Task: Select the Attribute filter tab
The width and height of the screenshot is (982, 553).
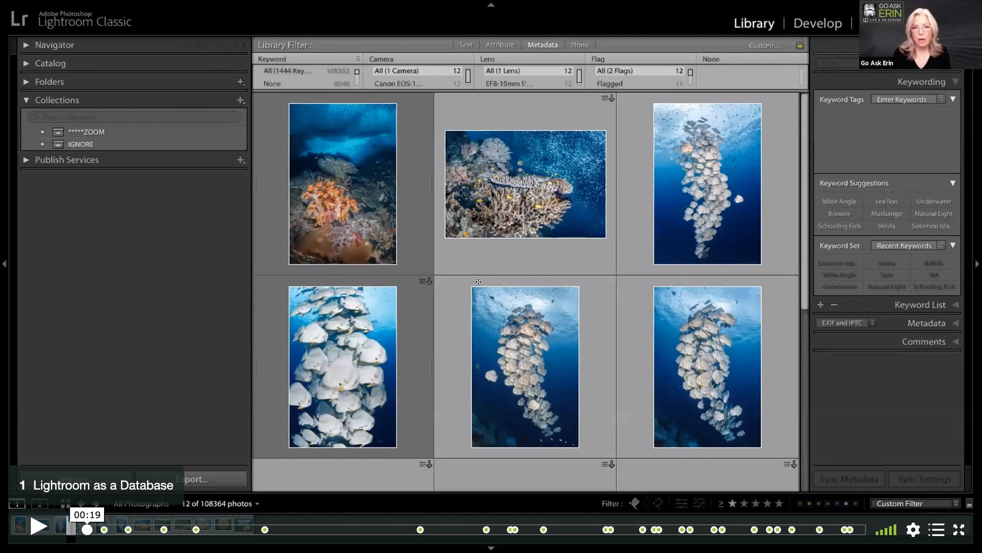Action: [x=500, y=45]
